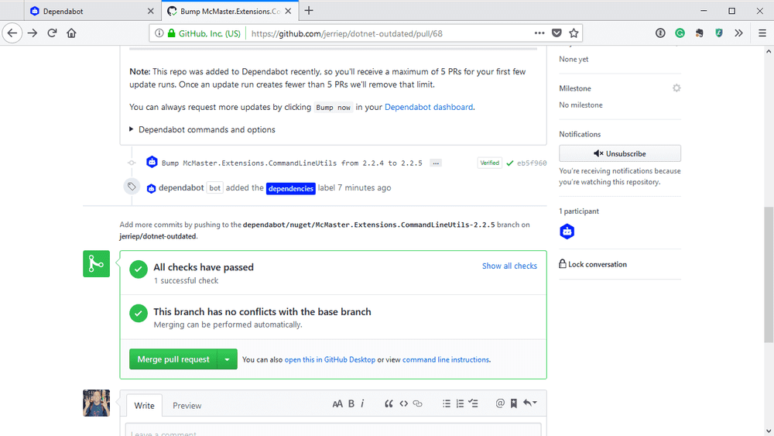Viewport: 774px width, 436px height.
Task: Open the Dependabot dashboard link
Action: (429, 107)
